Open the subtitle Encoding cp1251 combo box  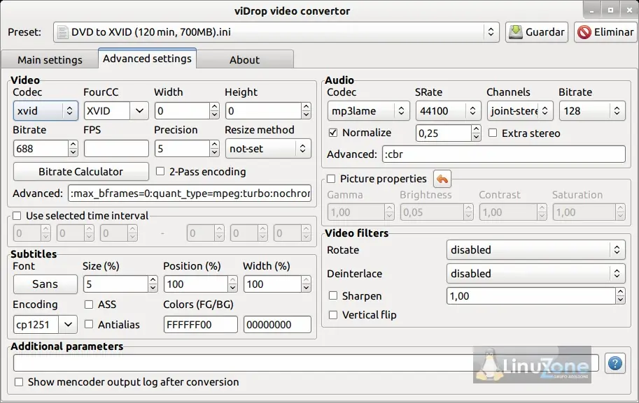(45, 325)
